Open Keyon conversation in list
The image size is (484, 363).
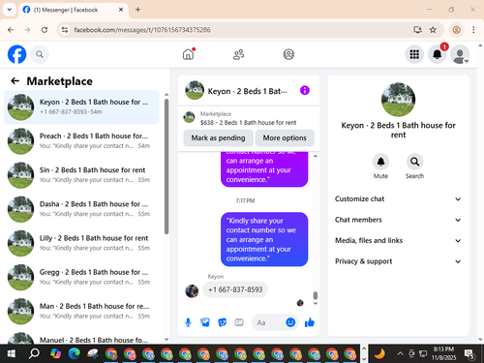pyautogui.click(x=81, y=106)
